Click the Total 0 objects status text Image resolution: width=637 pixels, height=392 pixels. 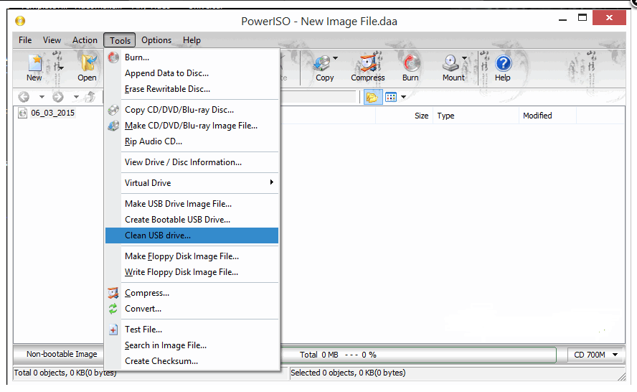click(65, 373)
